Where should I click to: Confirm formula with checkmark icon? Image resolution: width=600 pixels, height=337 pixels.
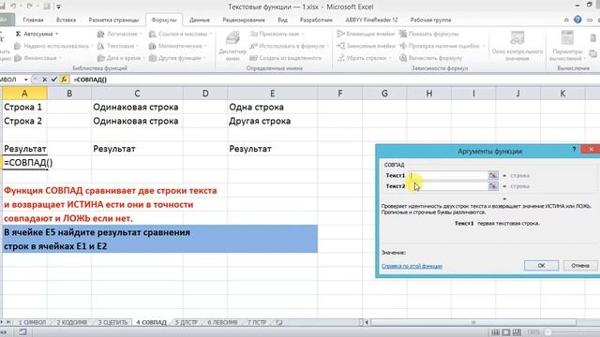tap(54, 80)
